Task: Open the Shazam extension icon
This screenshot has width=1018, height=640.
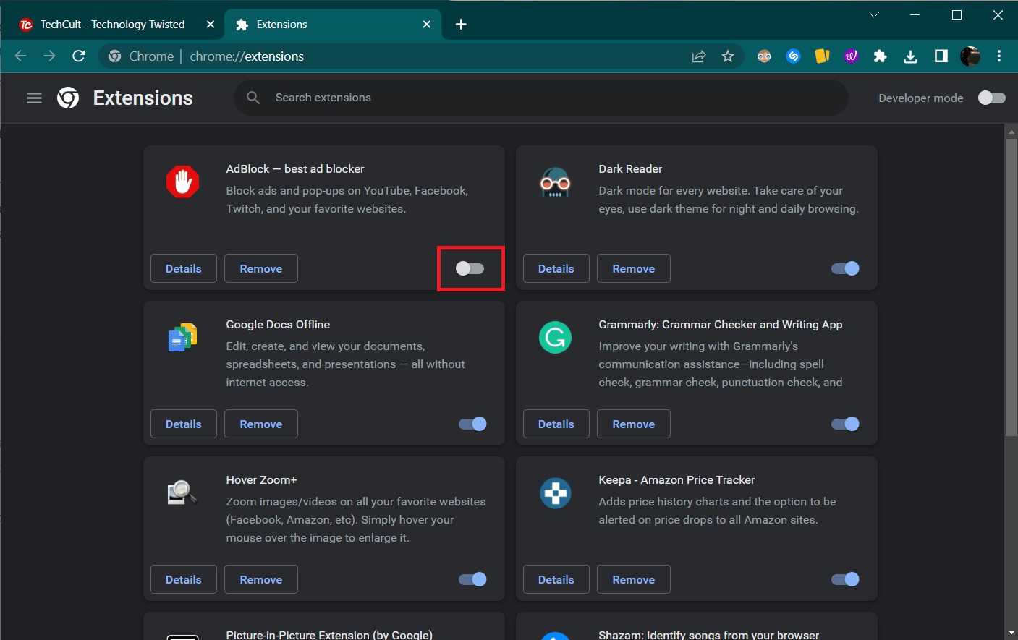Action: [x=793, y=56]
